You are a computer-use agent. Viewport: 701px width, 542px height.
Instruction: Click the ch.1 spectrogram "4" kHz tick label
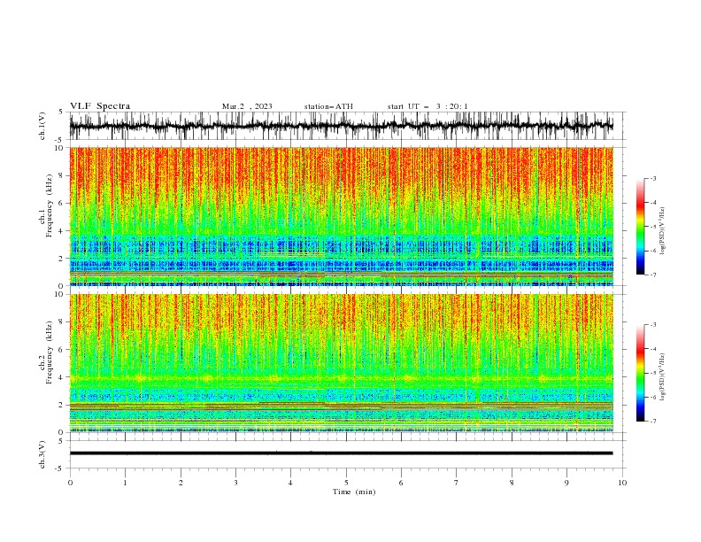click(62, 231)
